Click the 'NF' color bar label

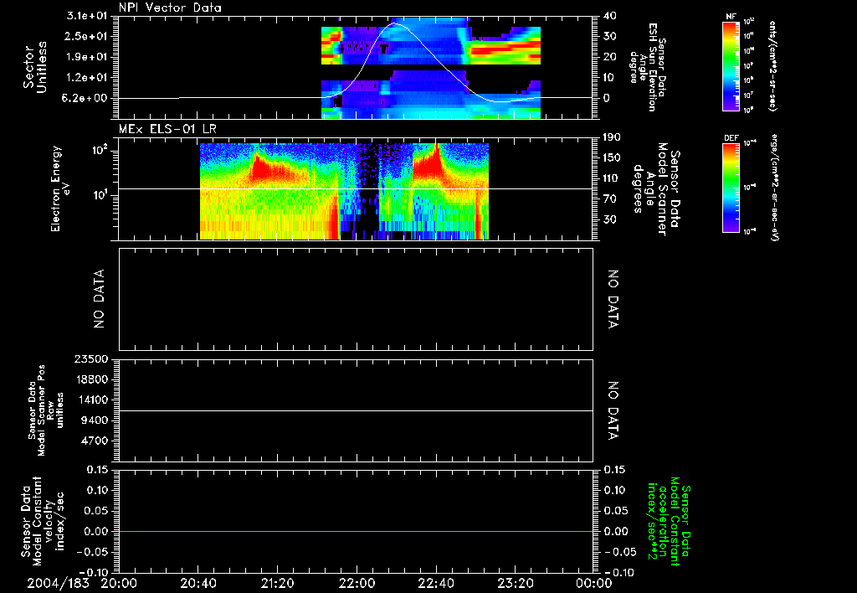tap(731, 17)
